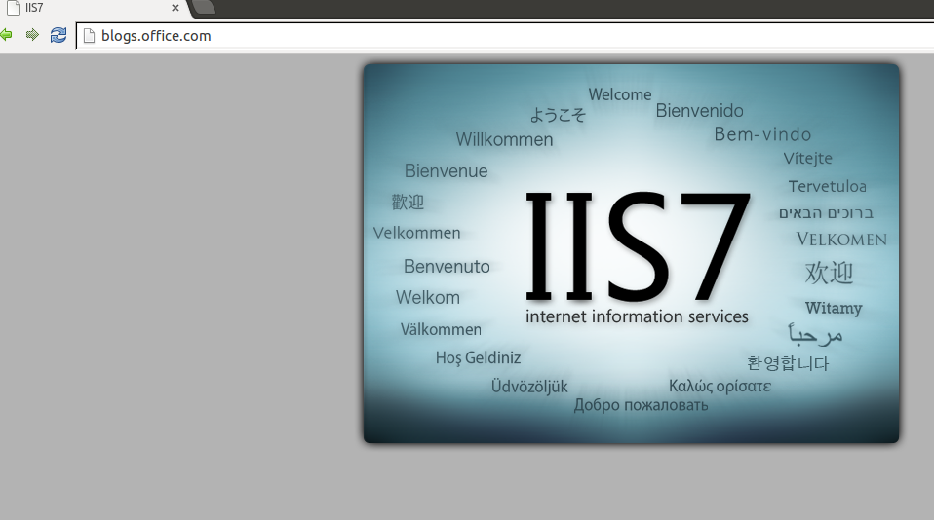Focus the blogs.office.com address field
This screenshot has width=934, height=520.
(x=487, y=36)
